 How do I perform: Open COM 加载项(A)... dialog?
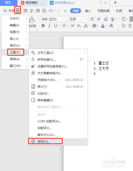pos(58,121)
